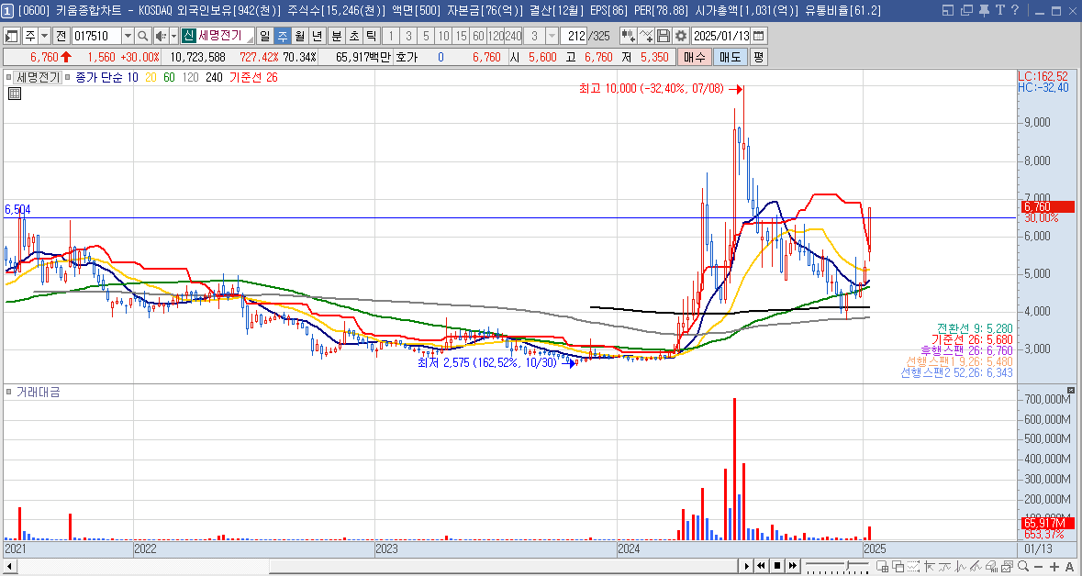The width and height of the screenshot is (1082, 576).
Task: Click the date field 2025/01/13
Action: click(720, 36)
